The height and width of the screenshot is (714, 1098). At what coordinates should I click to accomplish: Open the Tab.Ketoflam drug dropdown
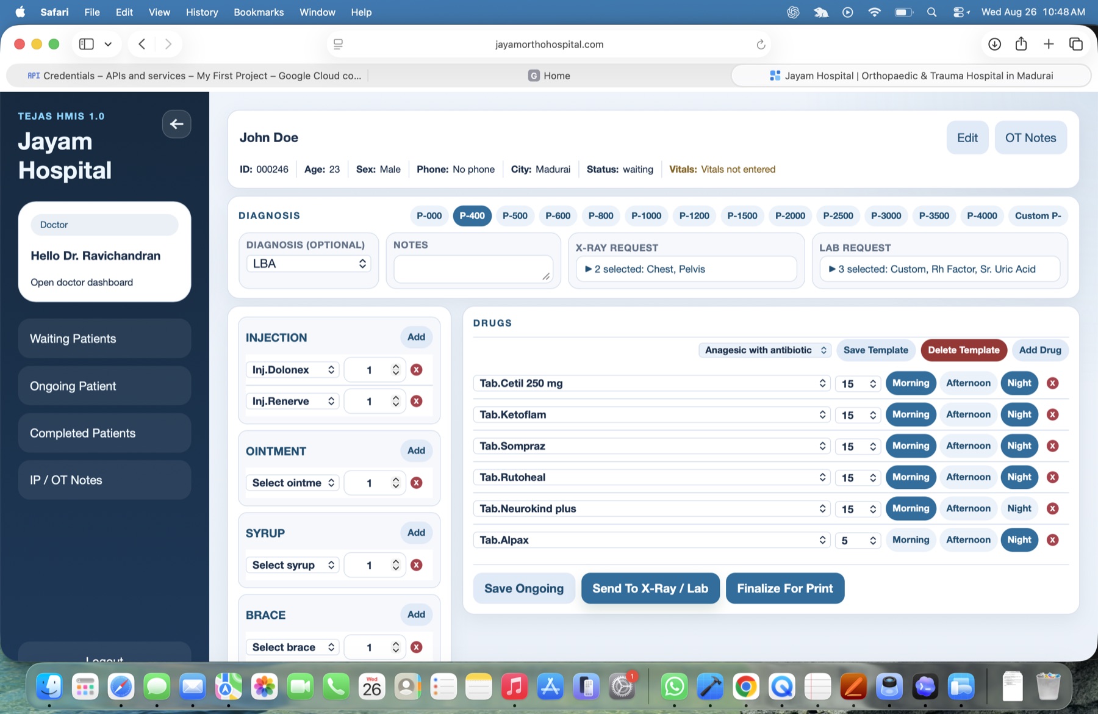point(651,415)
